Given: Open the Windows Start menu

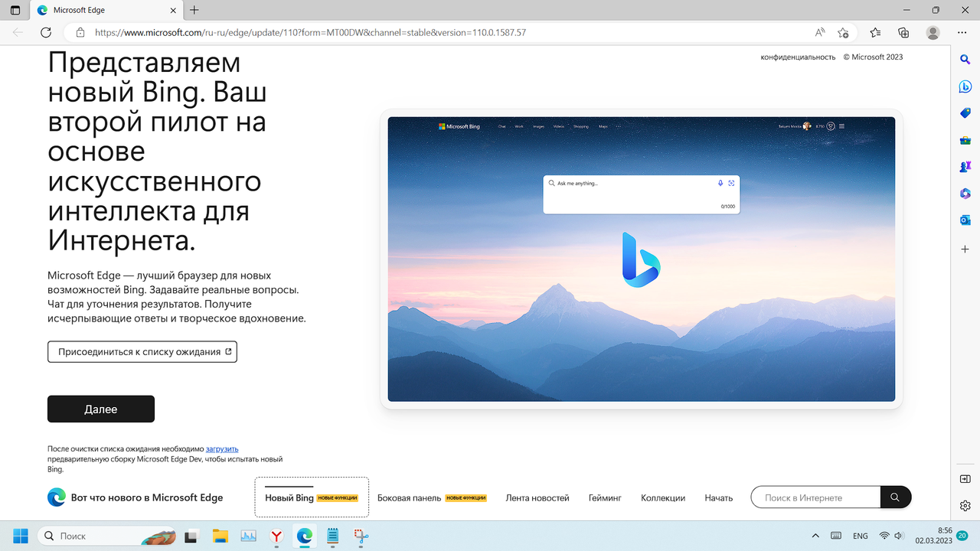Looking at the screenshot, I should (21, 536).
